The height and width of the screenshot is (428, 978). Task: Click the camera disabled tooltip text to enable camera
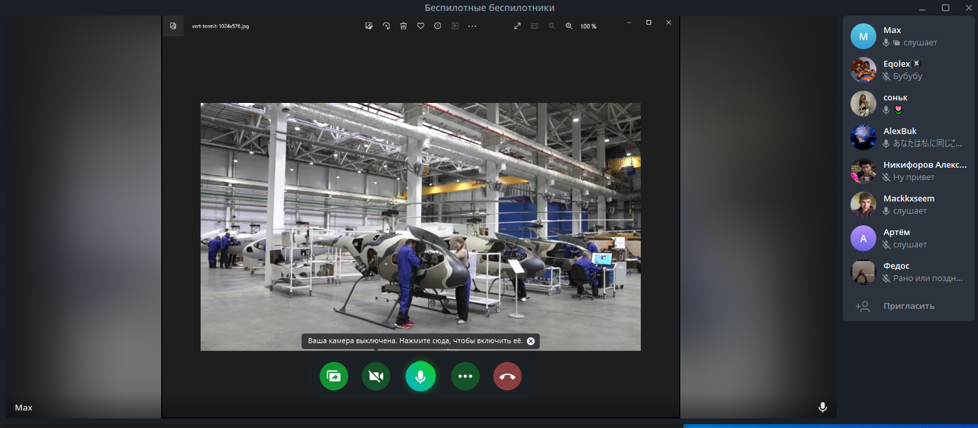coord(415,341)
